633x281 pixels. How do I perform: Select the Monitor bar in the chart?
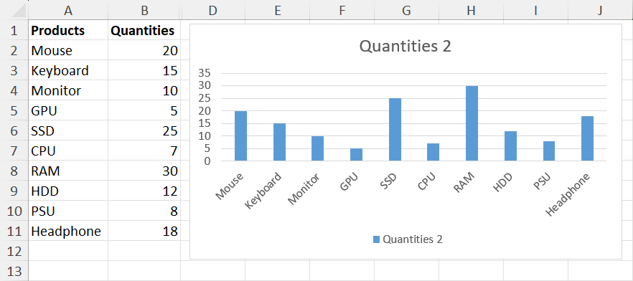[318, 148]
